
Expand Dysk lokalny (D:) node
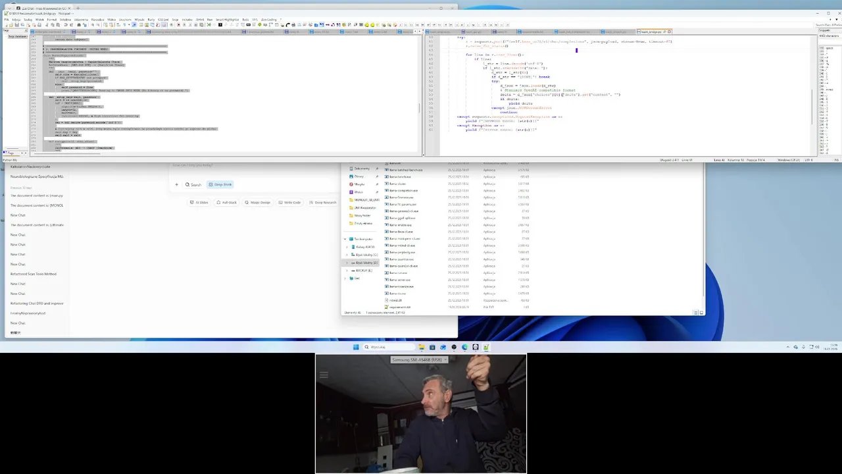(x=347, y=263)
